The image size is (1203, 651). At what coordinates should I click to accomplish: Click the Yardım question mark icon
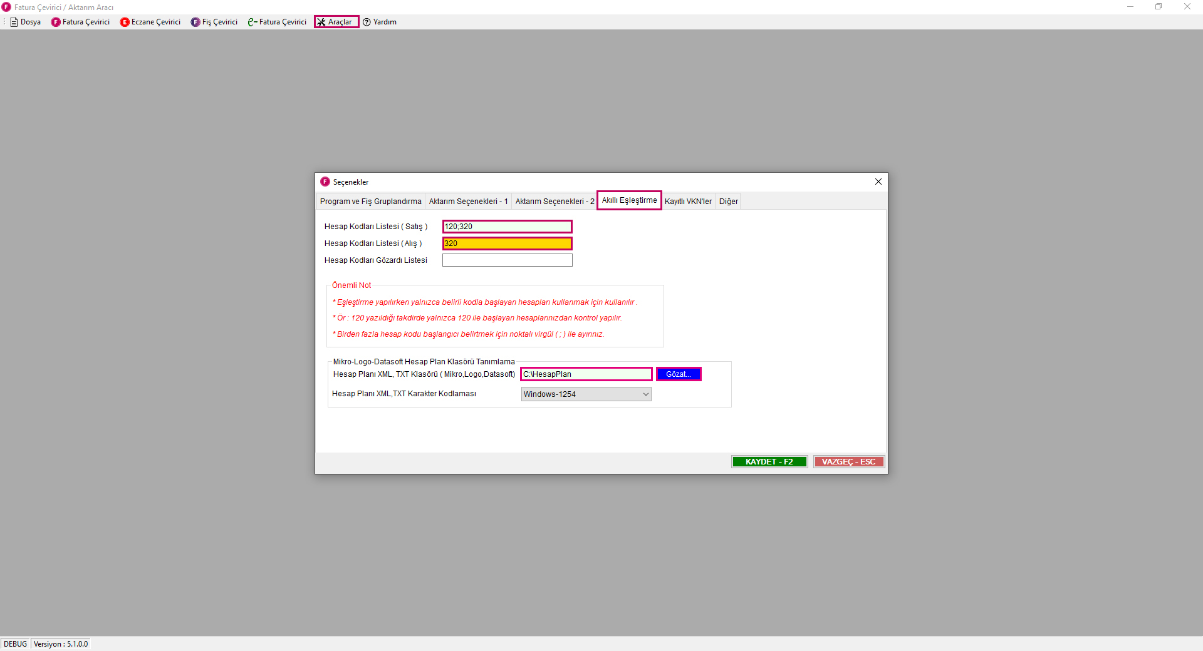(x=367, y=22)
